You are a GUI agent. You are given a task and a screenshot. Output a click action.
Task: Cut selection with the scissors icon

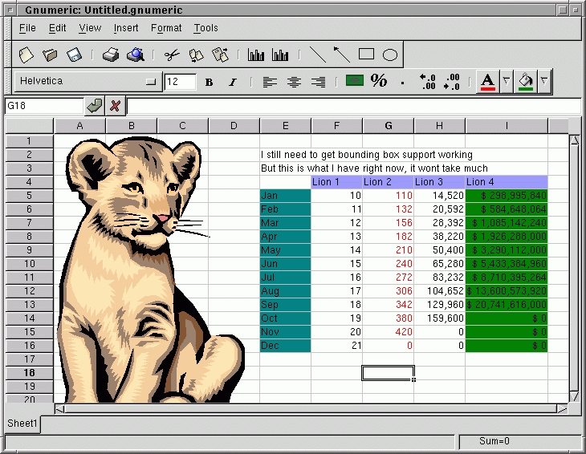click(x=171, y=55)
